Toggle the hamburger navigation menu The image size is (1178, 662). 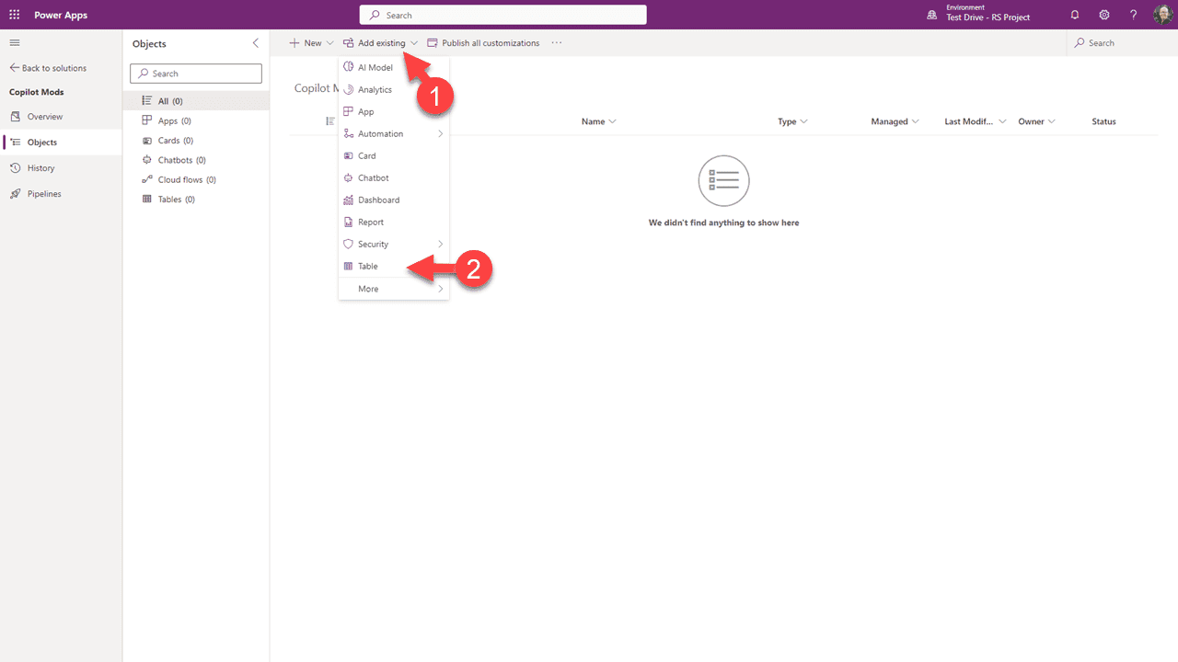[15, 43]
